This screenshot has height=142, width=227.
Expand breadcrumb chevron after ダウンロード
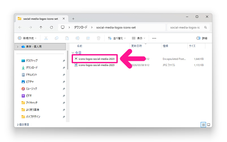click(92, 27)
